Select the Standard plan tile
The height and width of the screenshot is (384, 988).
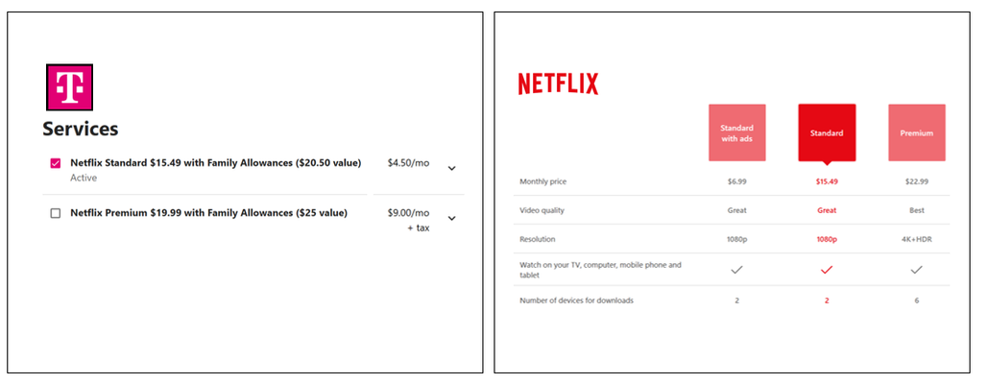tap(827, 132)
